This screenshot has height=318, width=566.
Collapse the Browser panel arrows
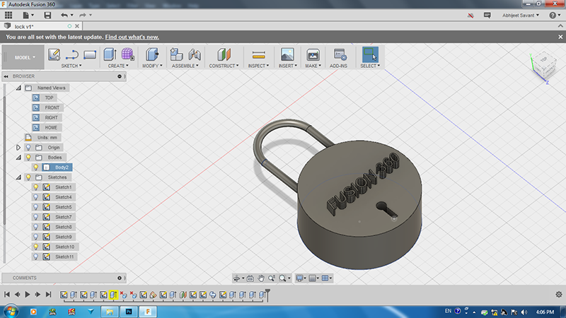click(6, 76)
